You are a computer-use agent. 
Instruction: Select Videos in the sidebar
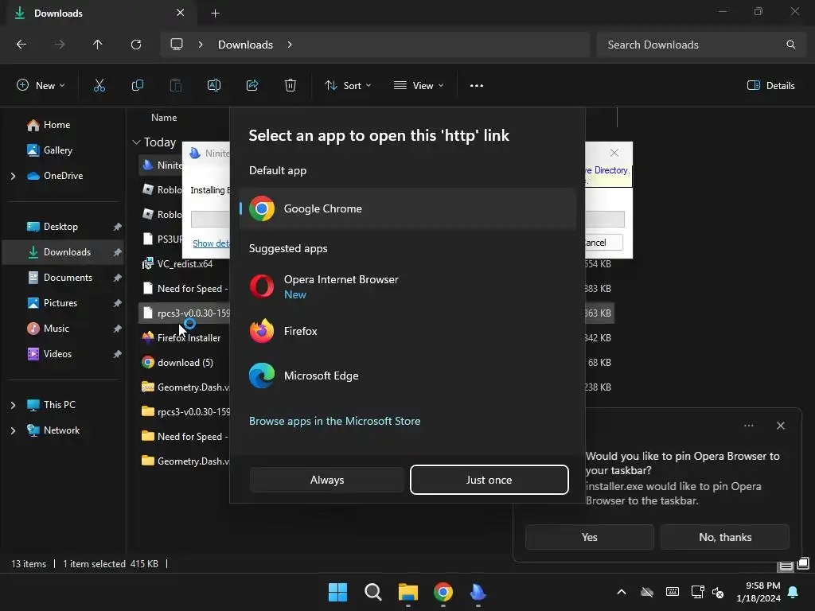(x=57, y=354)
